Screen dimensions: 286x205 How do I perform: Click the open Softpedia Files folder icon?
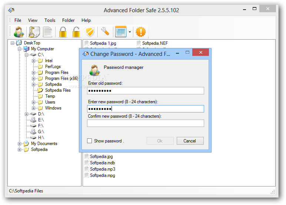point(40,90)
